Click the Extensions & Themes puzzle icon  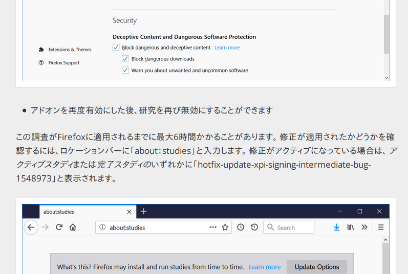click(41, 50)
